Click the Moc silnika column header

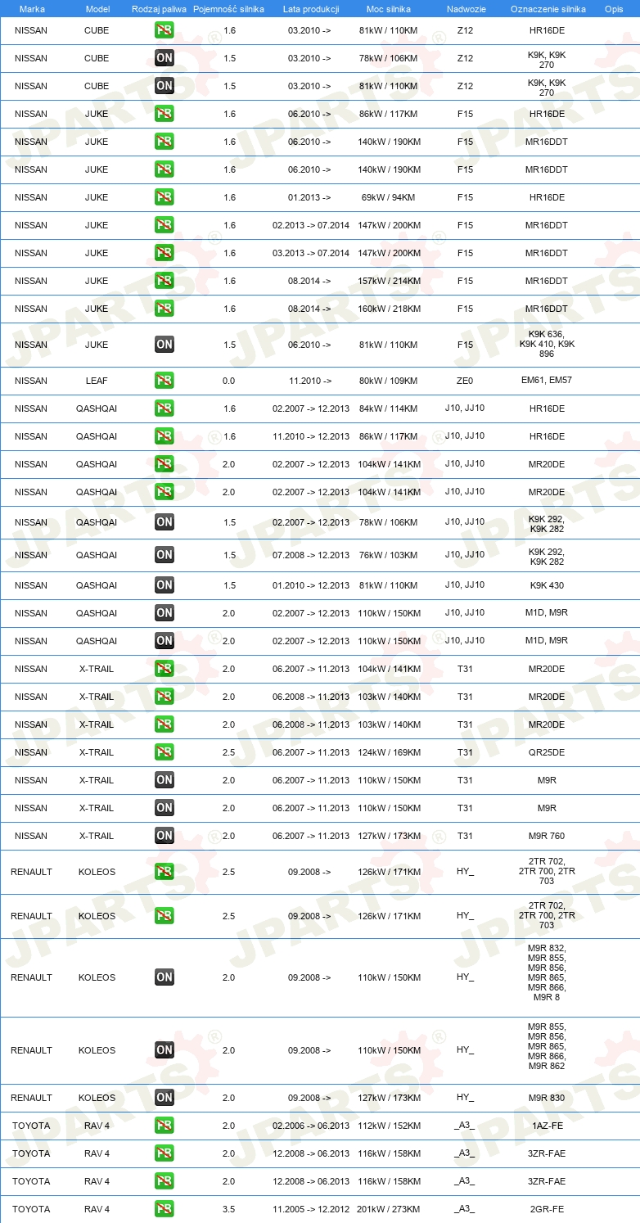[x=389, y=9]
